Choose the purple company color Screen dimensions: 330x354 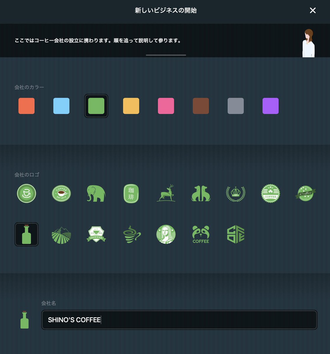pyautogui.click(x=270, y=106)
